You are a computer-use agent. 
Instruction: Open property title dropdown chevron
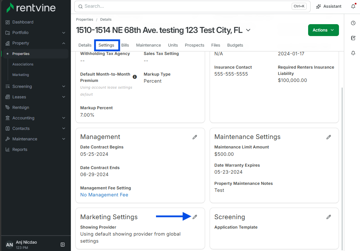pyautogui.click(x=248, y=30)
